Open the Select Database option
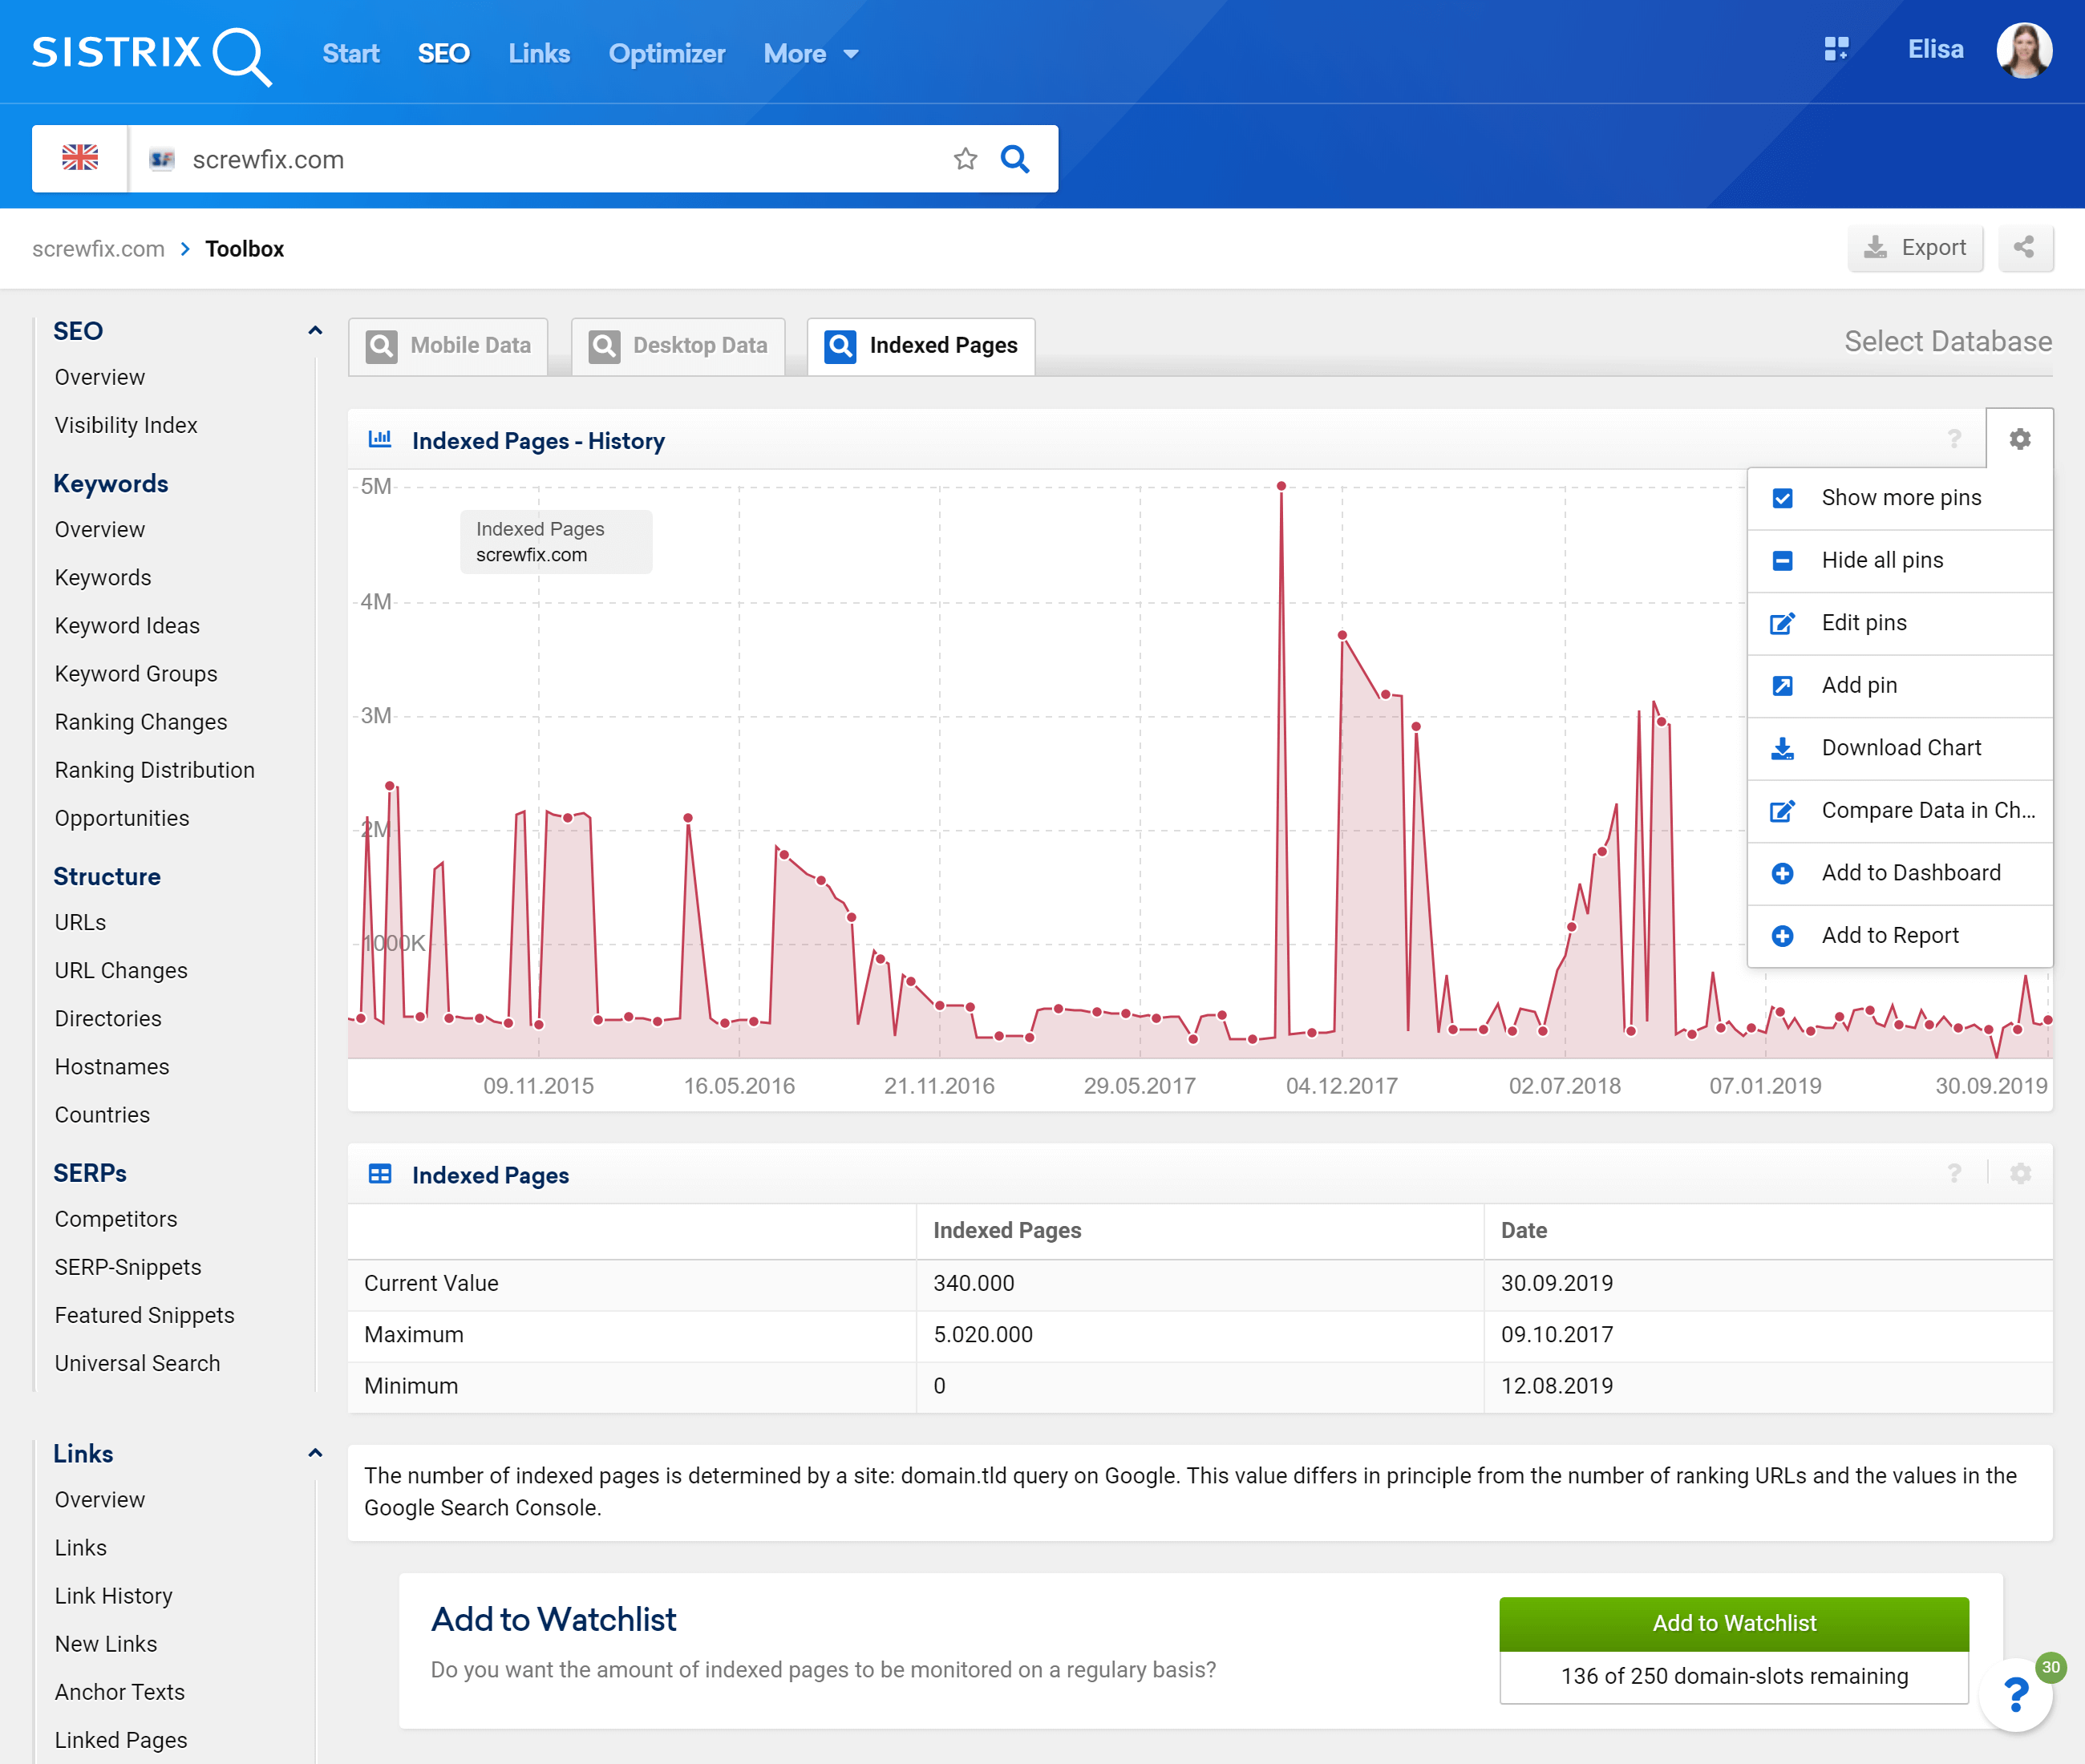This screenshot has width=2085, height=1764. coord(1948,341)
